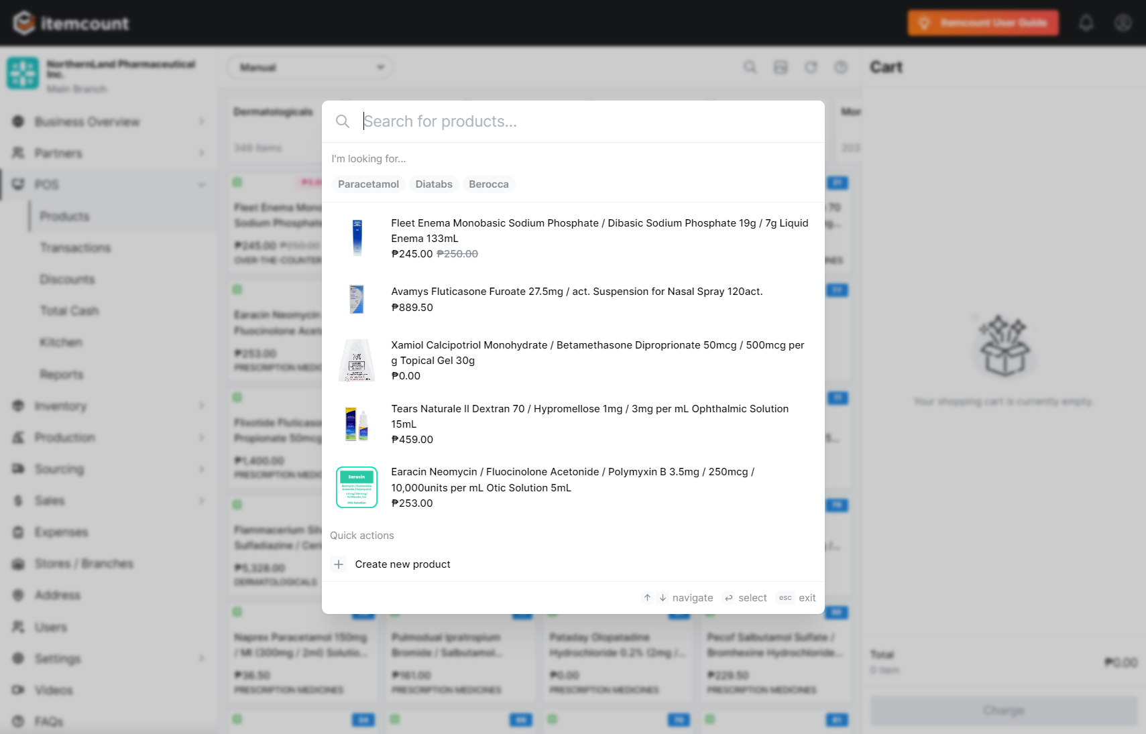Click Fleet Enema product thumbnail
Viewport: 1146px width, 734px height.
[357, 238]
